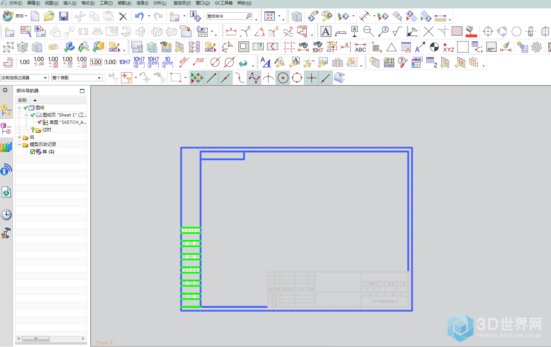551x347 pixels.
Task: Sort by the 名称 column header
Action: [x=51, y=100]
